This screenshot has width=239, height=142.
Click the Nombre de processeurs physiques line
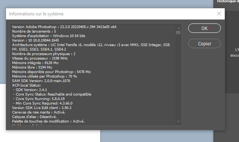pos(44,54)
